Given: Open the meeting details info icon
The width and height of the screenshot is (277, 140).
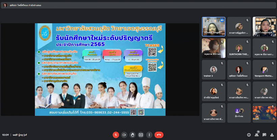Looking at the screenshot, I should click(x=249, y=135).
